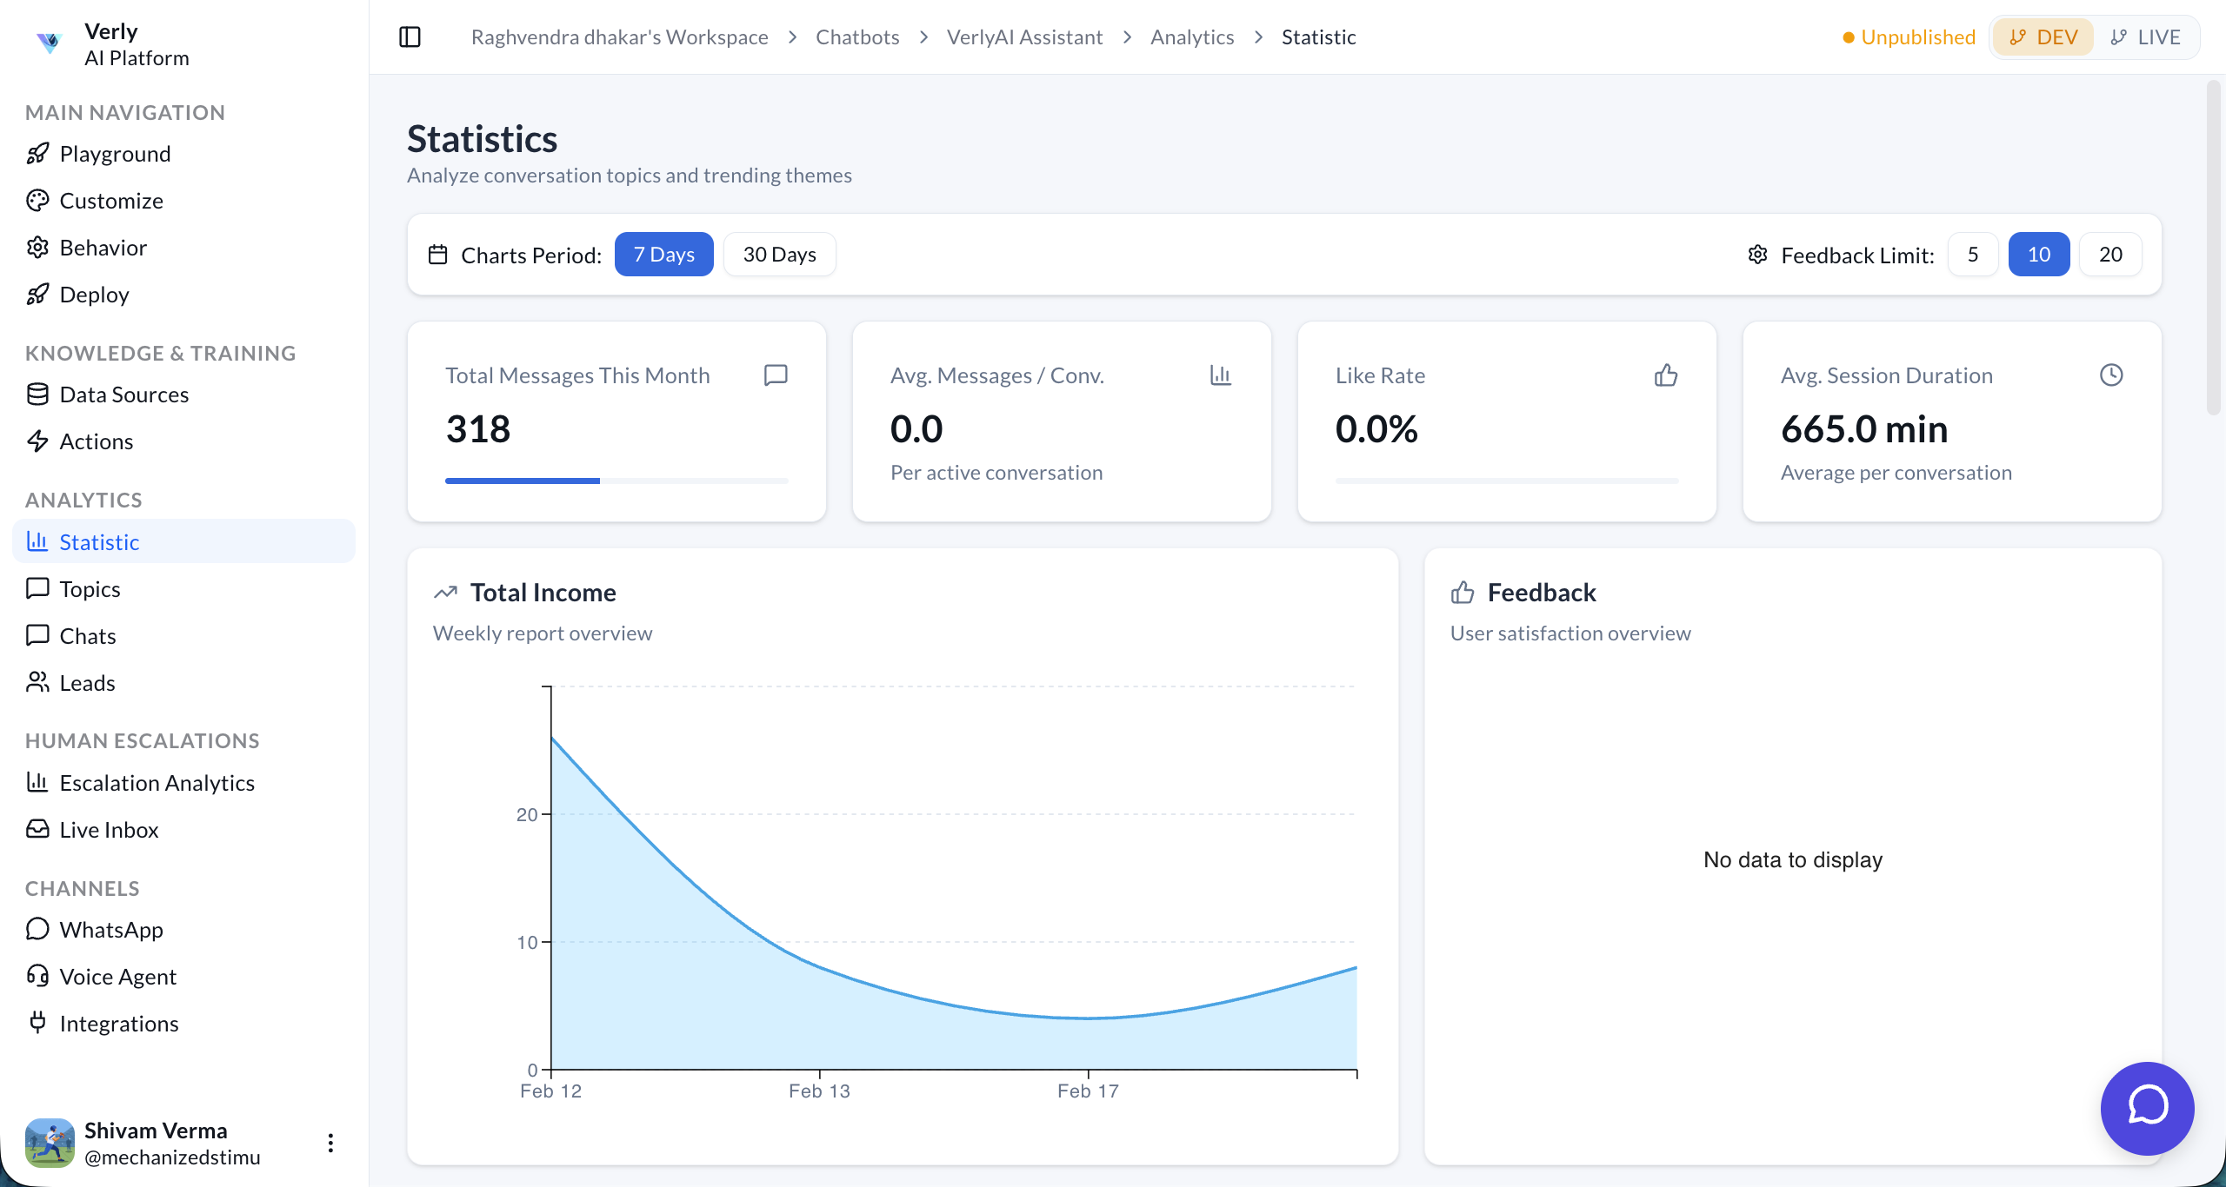Toggle the sidebar panel icon
Viewport: 2226px width, 1187px height.
pos(410,37)
